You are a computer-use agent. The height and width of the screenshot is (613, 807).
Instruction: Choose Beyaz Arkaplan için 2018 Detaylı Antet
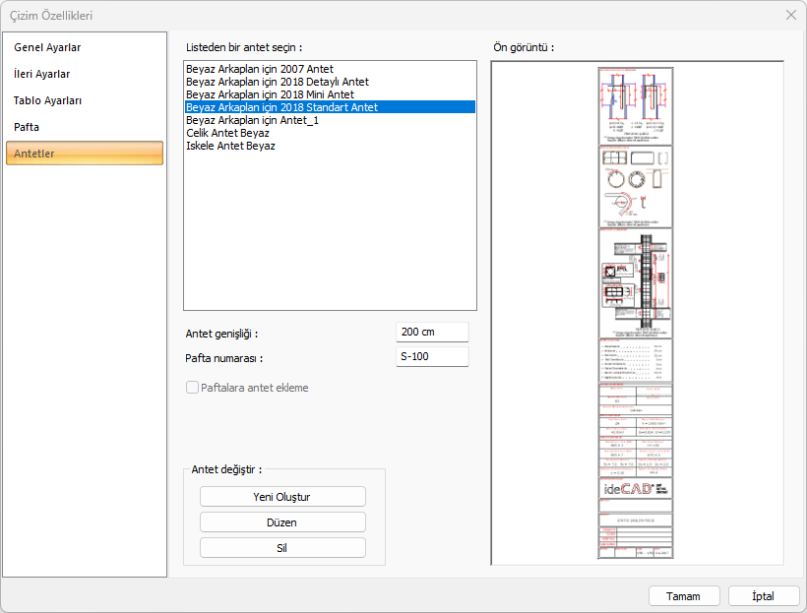pyautogui.click(x=277, y=82)
